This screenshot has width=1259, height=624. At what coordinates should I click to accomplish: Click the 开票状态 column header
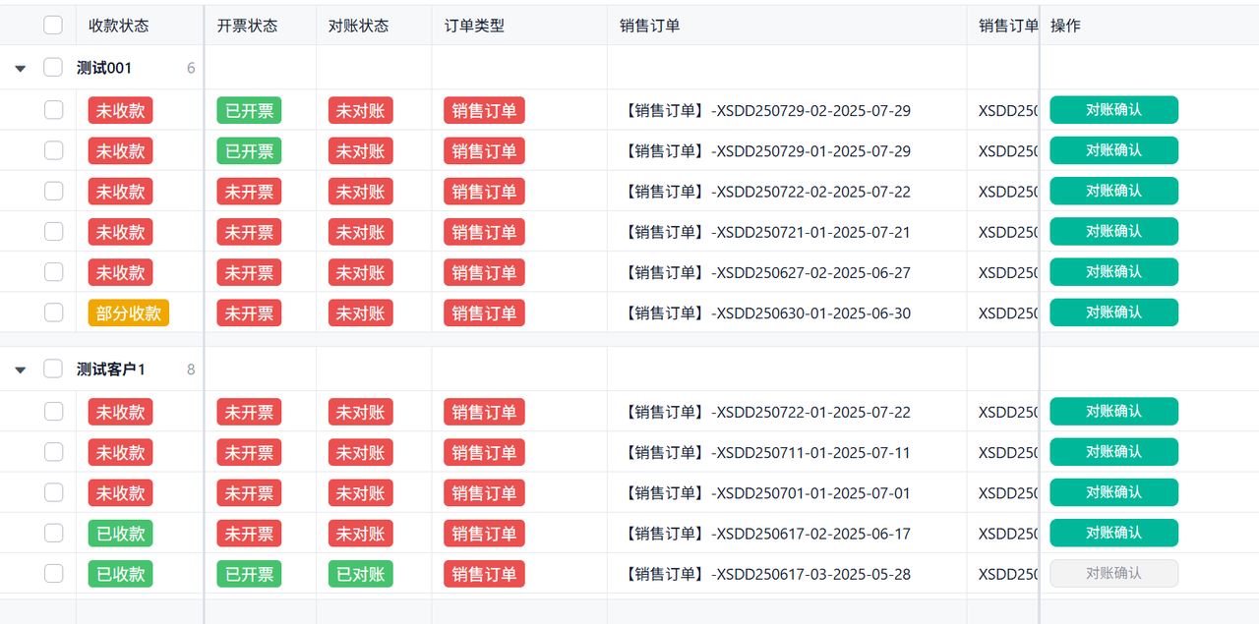coord(247,26)
